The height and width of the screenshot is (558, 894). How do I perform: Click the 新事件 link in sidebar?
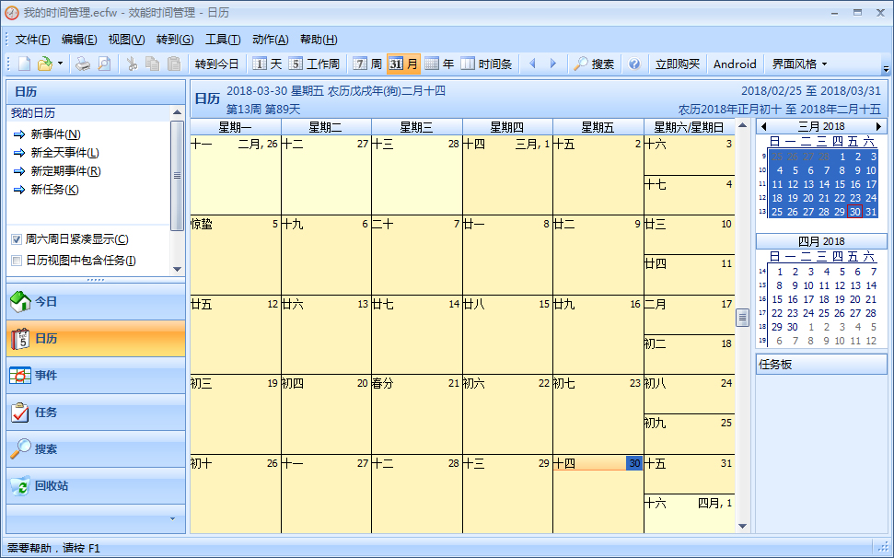point(55,134)
